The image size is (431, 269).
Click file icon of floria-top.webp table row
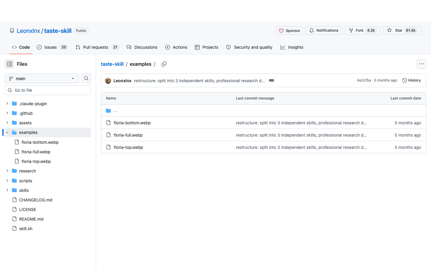108,147
